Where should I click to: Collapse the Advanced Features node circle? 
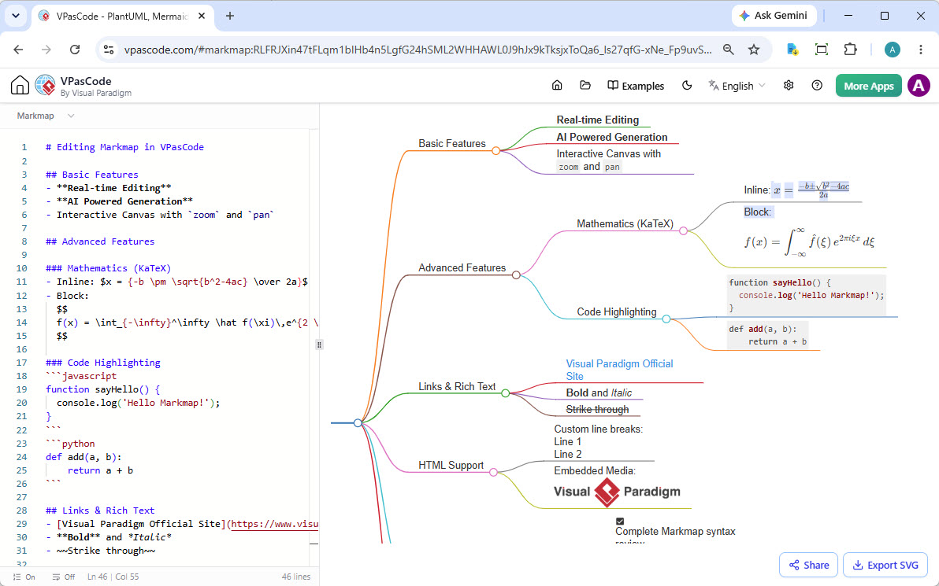[x=516, y=275]
